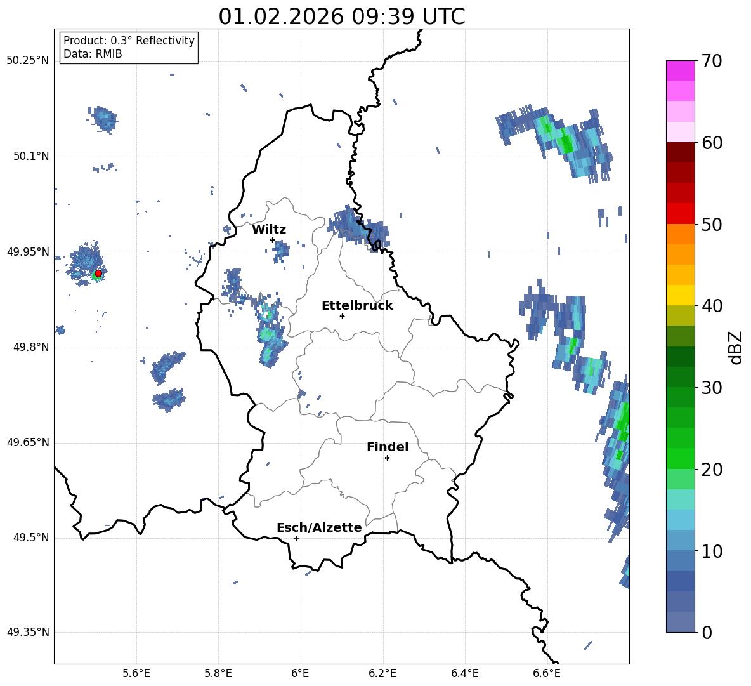Pick the dark maroon 58-60 dBZ colorbar segment
The image size is (751, 686).
click(680, 152)
